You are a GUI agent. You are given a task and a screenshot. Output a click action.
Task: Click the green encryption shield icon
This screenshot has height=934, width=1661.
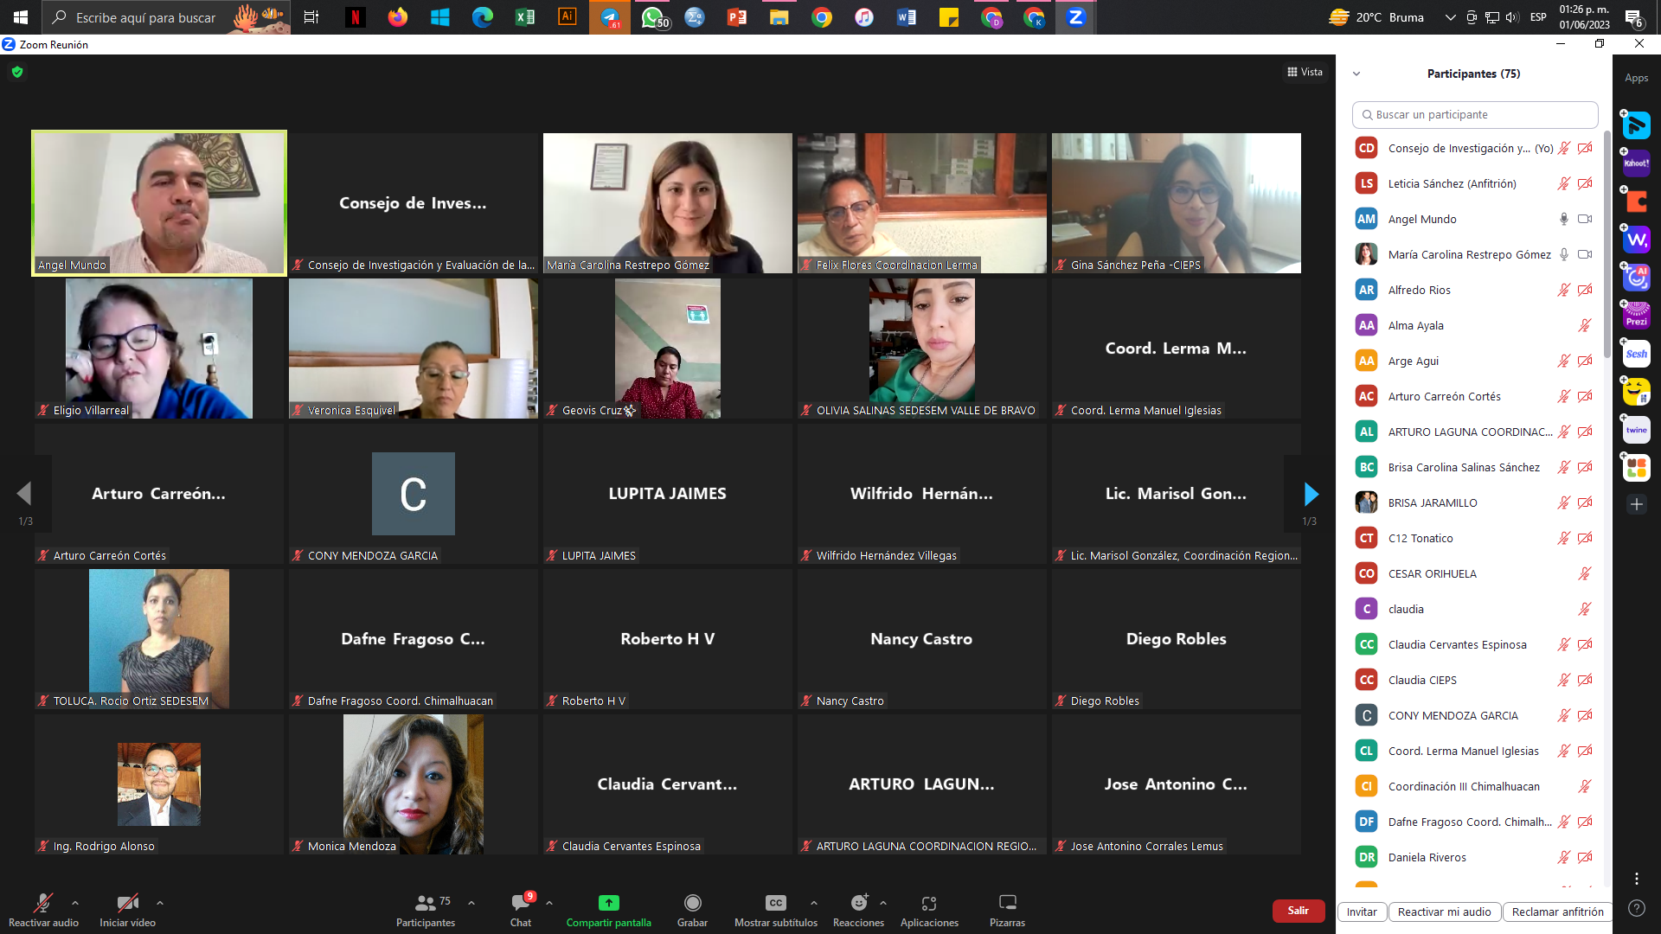tap(17, 72)
